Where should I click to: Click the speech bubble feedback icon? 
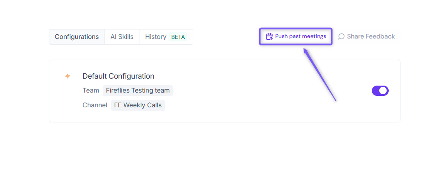click(341, 36)
